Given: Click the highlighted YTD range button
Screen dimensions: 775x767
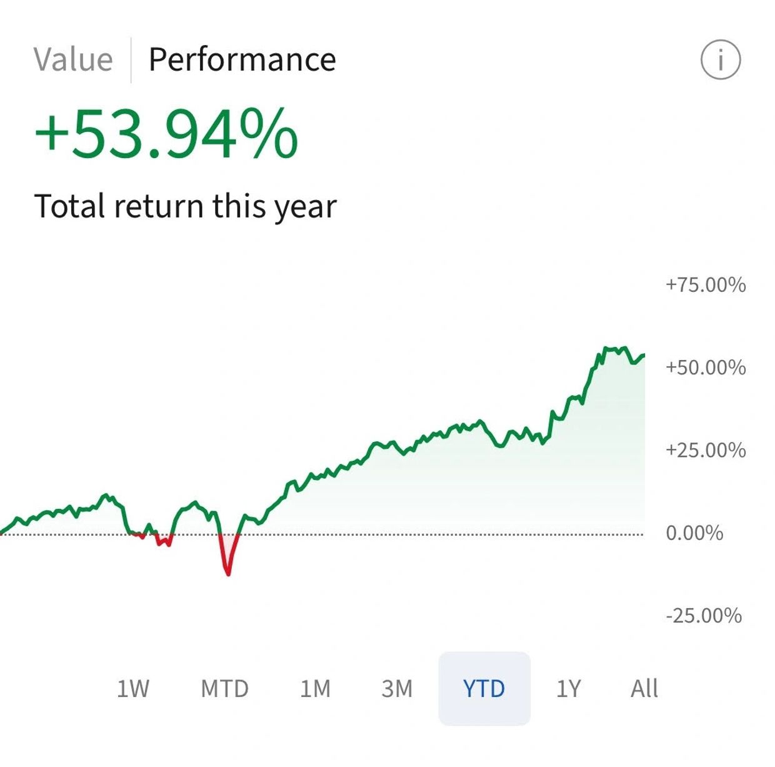Looking at the screenshot, I should [x=484, y=688].
